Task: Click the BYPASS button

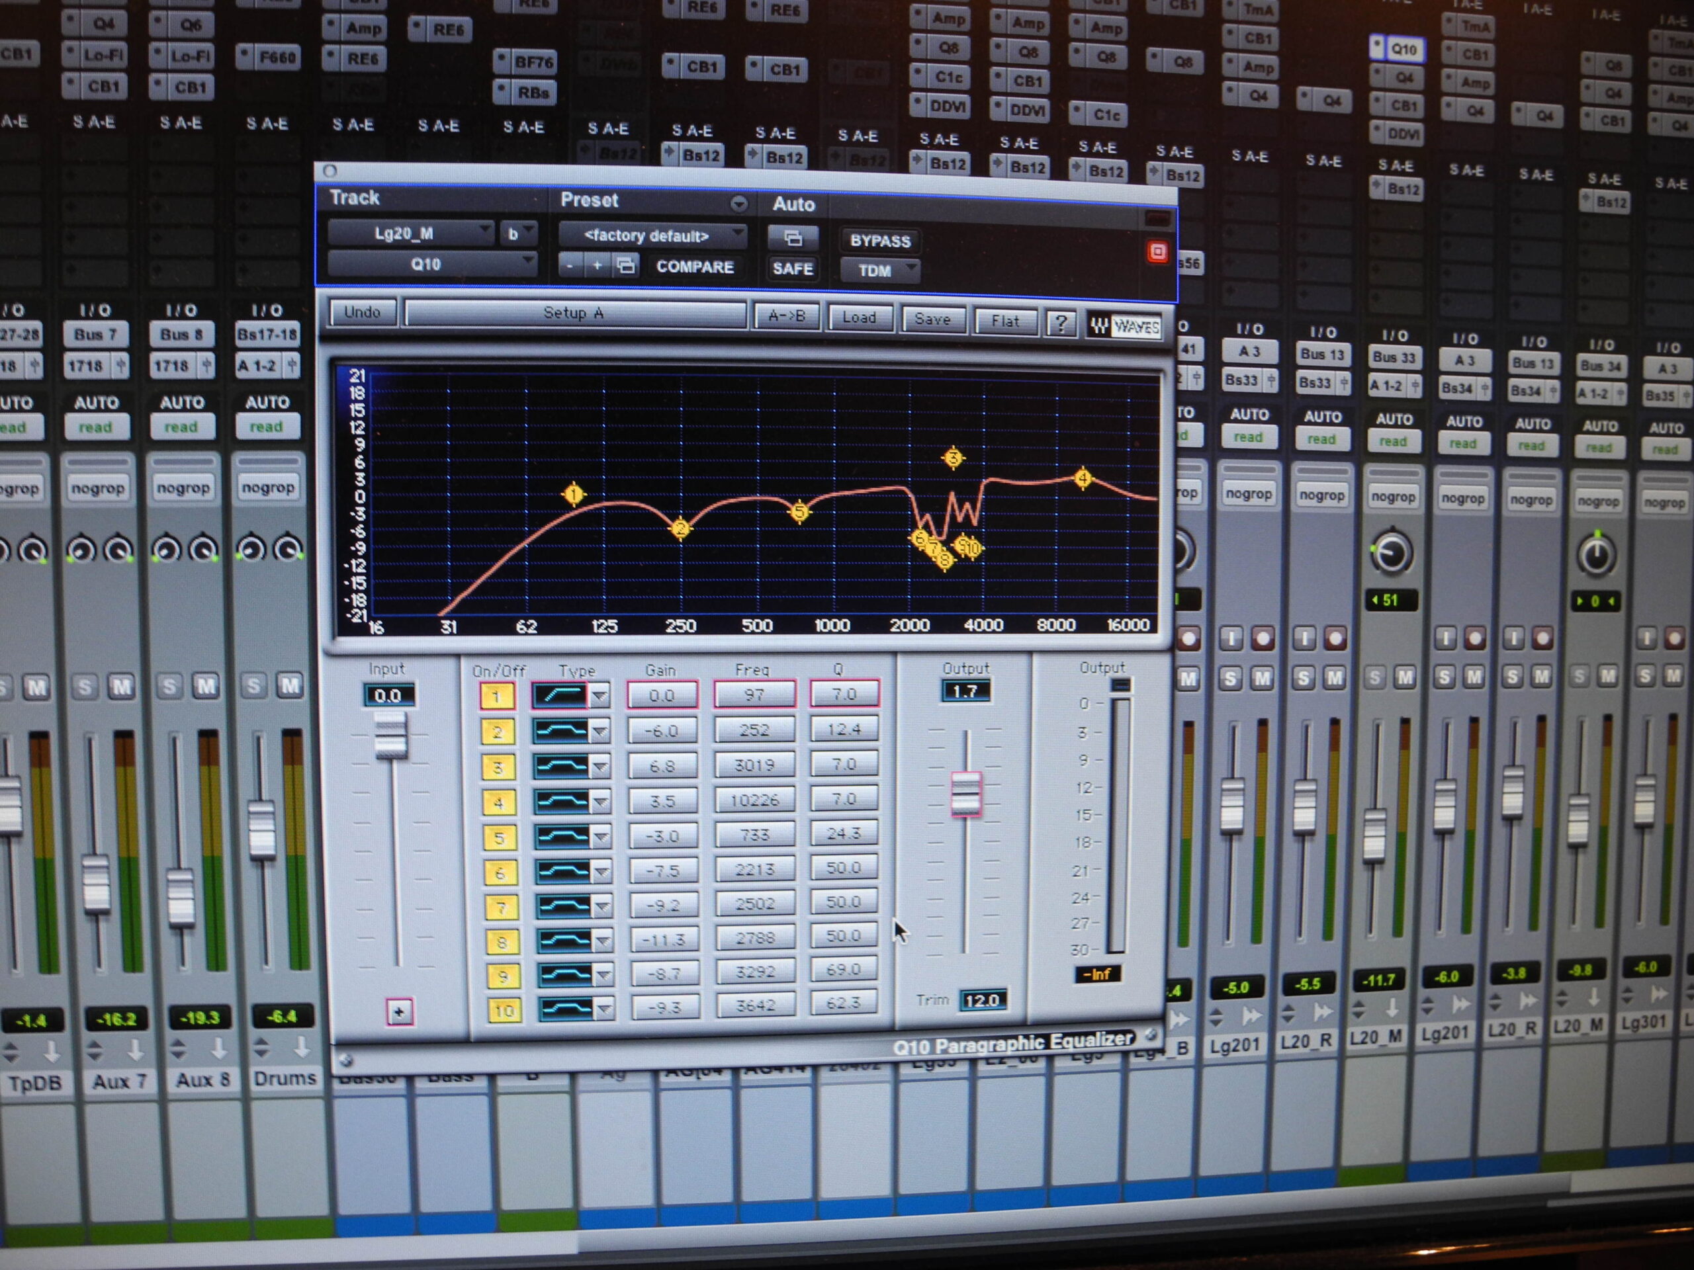Action: pyautogui.click(x=881, y=240)
